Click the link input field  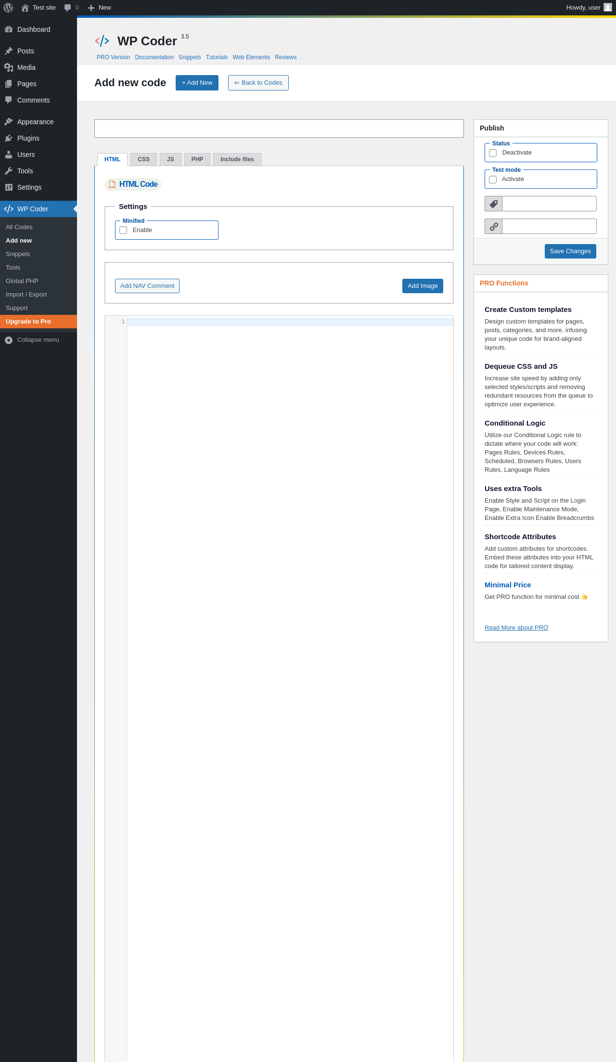pyautogui.click(x=549, y=226)
